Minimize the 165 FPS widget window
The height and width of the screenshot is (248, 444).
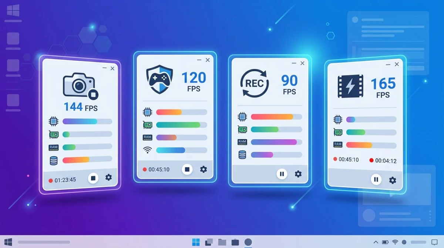pyautogui.click(x=388, y=64)
